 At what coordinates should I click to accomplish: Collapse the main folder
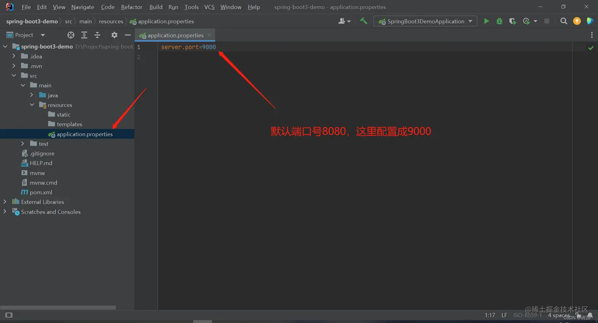coord(23,85)
